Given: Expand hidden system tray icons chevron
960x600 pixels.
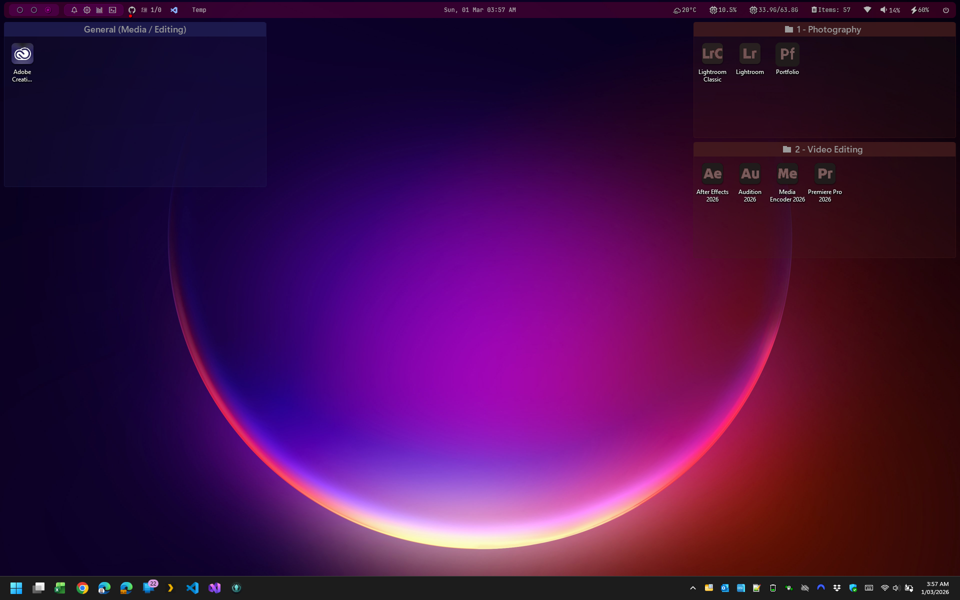Looking at the screenshot, I should tap(692, 588).
